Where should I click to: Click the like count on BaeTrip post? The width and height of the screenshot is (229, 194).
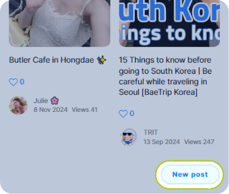(x=132, y=114)
